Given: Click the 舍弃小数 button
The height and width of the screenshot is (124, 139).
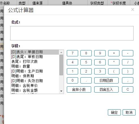Looking at the screenshot, I should point(79,89).
